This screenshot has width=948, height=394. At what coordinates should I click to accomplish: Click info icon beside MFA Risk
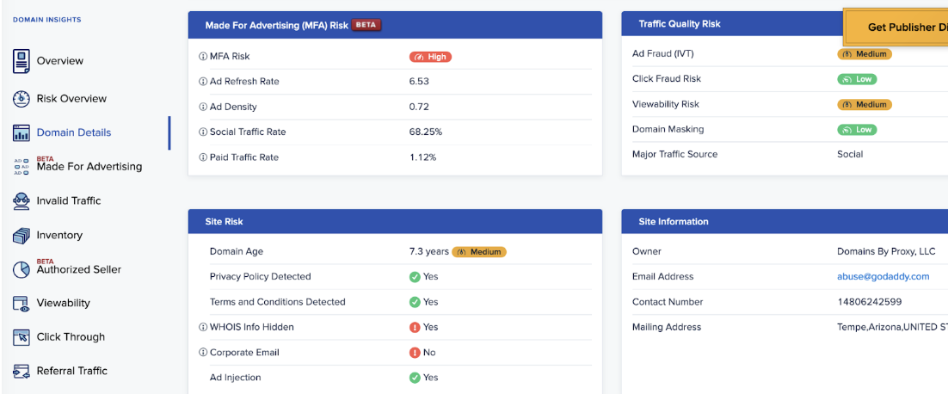coord(203,57)
